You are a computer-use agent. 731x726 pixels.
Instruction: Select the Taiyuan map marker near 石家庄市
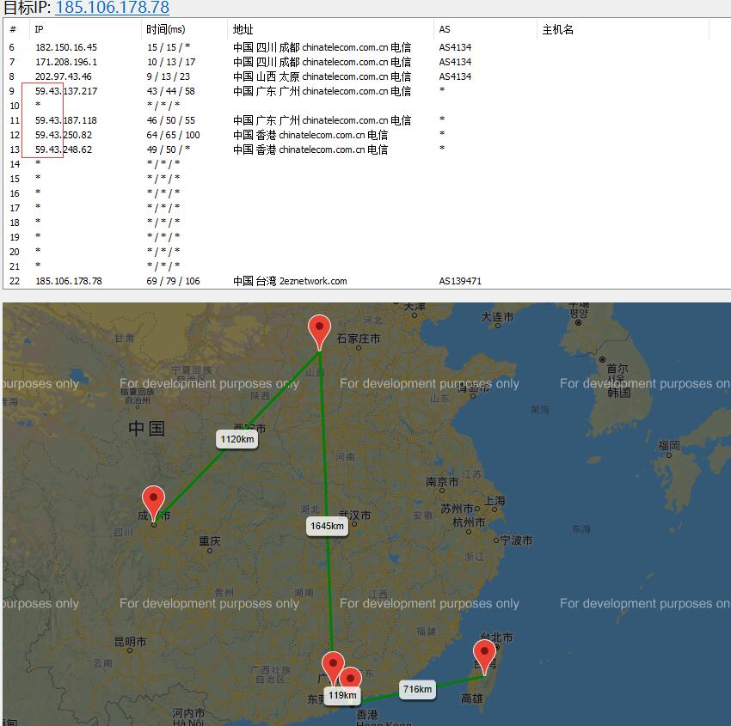point(319,332)
